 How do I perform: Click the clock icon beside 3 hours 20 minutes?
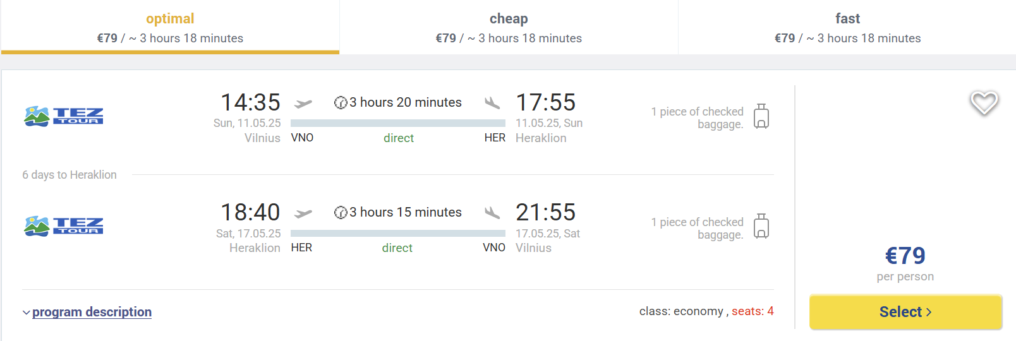341,102
